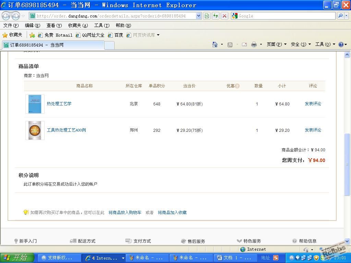Open recent pages dropdown next to Forward

coord(23,16)
